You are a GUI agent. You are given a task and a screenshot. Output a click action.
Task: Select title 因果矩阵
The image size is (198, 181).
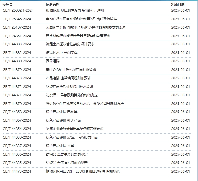(53, 61)
